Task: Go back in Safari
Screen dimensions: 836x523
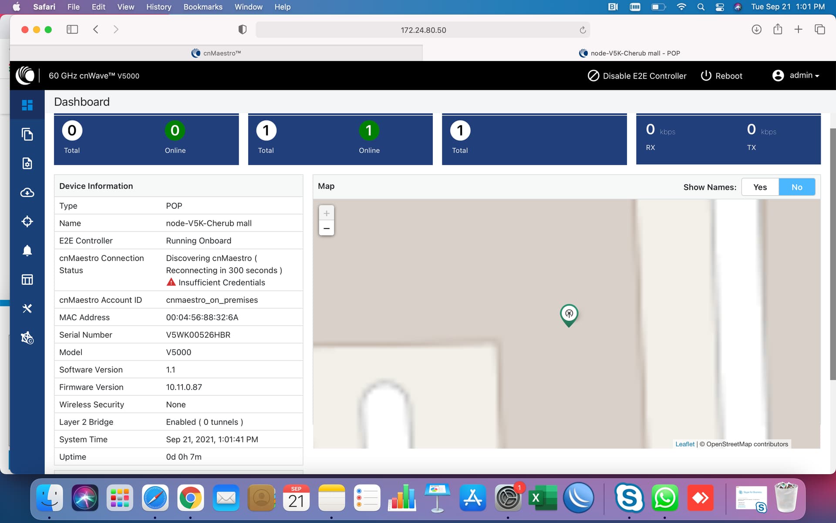Action: point(96,30)
